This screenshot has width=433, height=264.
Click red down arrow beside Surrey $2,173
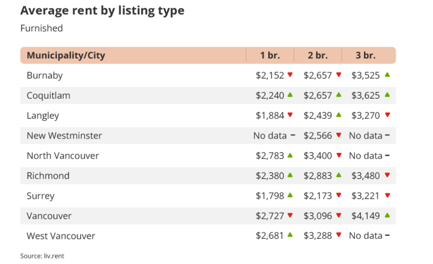338,195
